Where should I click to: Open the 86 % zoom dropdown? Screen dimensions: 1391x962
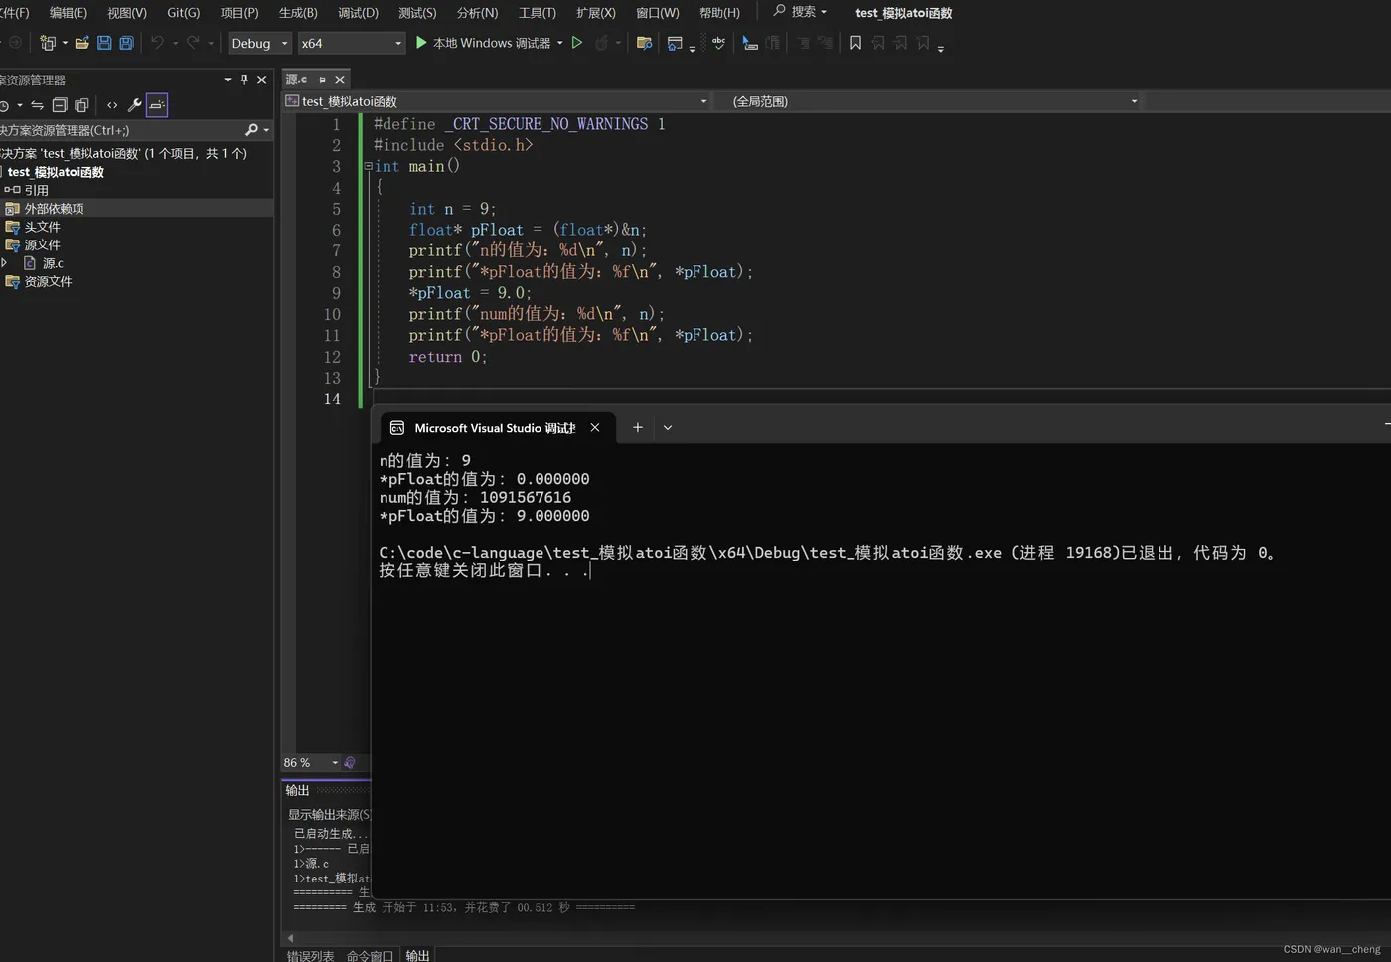click(335, 763)
